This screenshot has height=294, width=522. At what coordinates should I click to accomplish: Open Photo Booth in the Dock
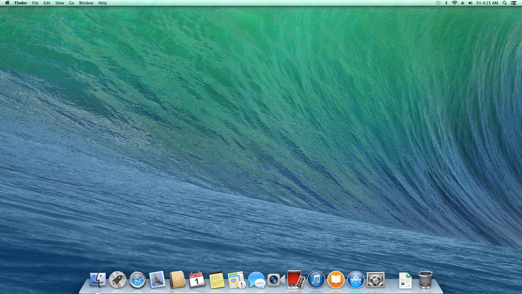(296, 280)
